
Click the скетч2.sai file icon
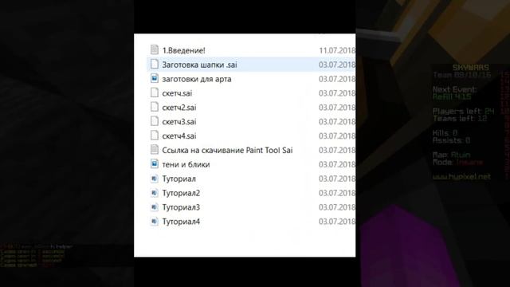[155, 107]
